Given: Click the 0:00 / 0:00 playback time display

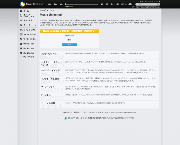Looking at the screenshot, I should pyautogui.click(x=69, y=7).
